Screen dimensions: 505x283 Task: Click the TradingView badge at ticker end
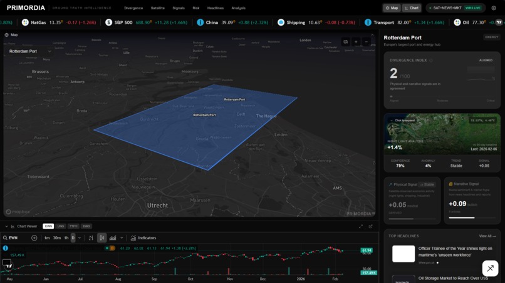click(x=499, y=22)
